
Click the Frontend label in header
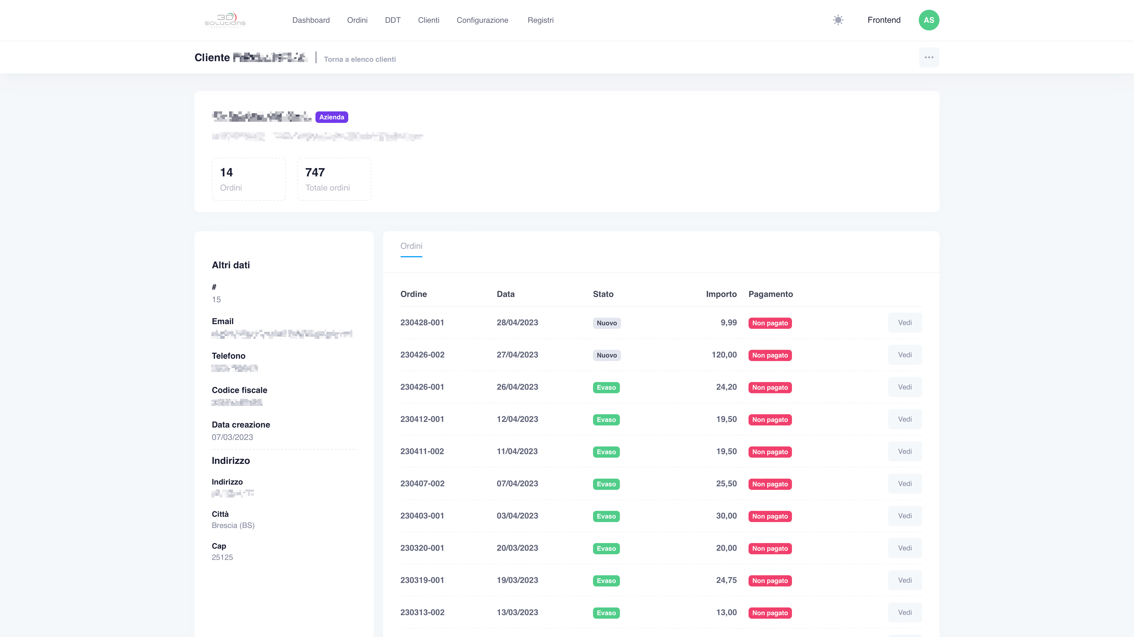tap(884, 20)
